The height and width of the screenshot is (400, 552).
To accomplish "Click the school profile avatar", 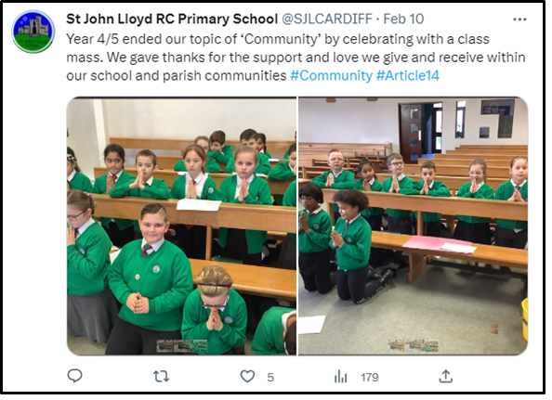I will point(33,32).
